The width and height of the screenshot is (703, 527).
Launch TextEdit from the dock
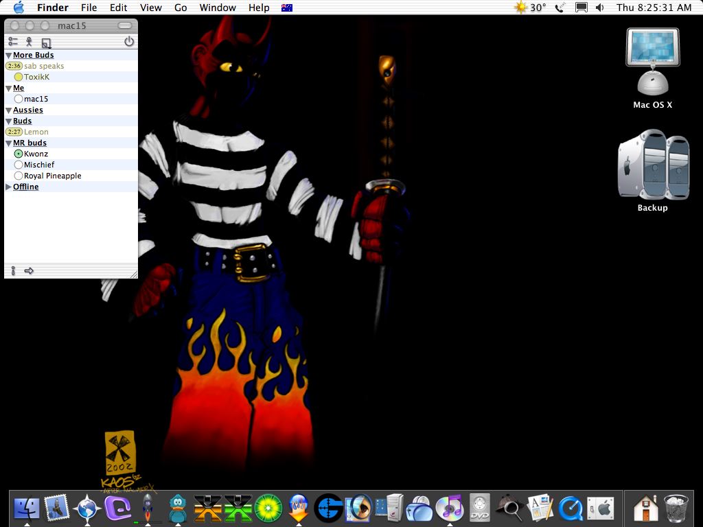540,508
